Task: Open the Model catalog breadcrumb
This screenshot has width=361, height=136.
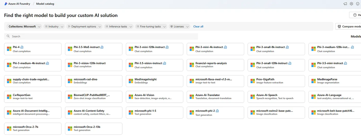Action: [45, 4]
